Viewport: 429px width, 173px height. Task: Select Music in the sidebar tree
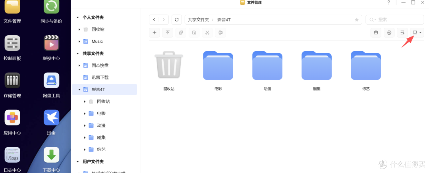pos(97,42)
